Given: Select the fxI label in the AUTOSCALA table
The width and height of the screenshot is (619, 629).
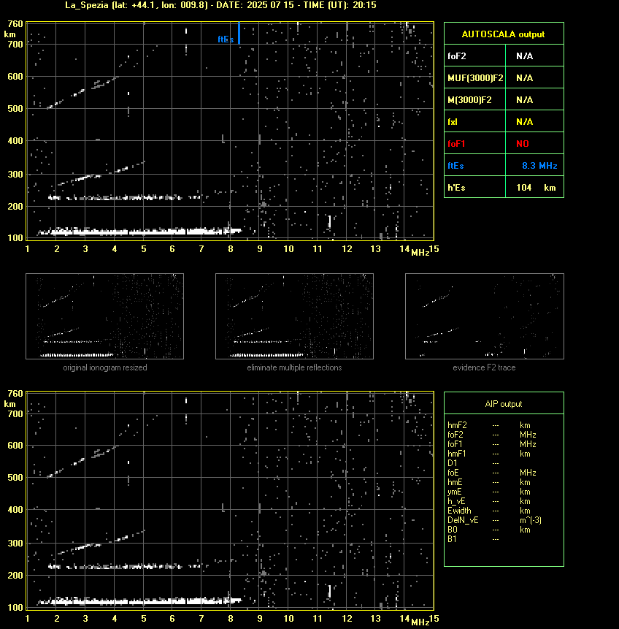Looking at the screenshot, I should coord(453,122).
